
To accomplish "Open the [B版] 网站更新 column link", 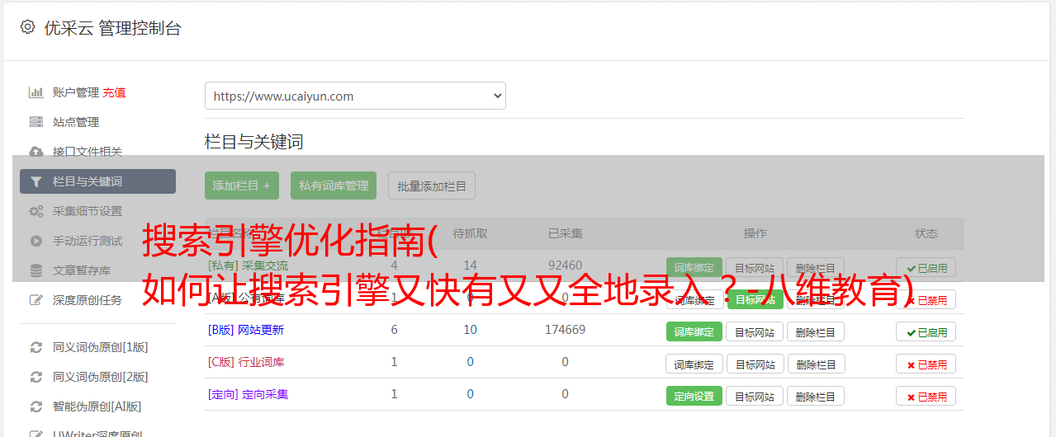I will (246, 330).
